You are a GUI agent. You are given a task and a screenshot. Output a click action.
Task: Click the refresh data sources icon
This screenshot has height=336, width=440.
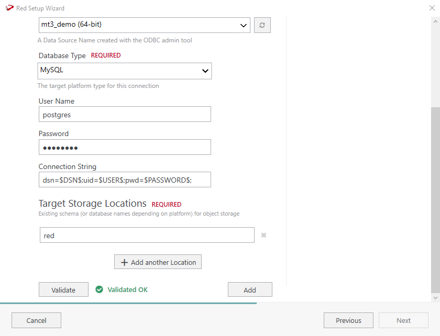click(262, 25)
